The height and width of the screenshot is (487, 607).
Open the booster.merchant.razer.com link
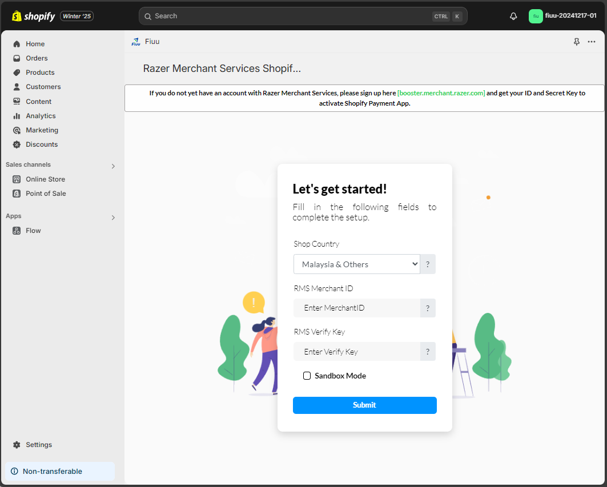(x=441, y=93)
